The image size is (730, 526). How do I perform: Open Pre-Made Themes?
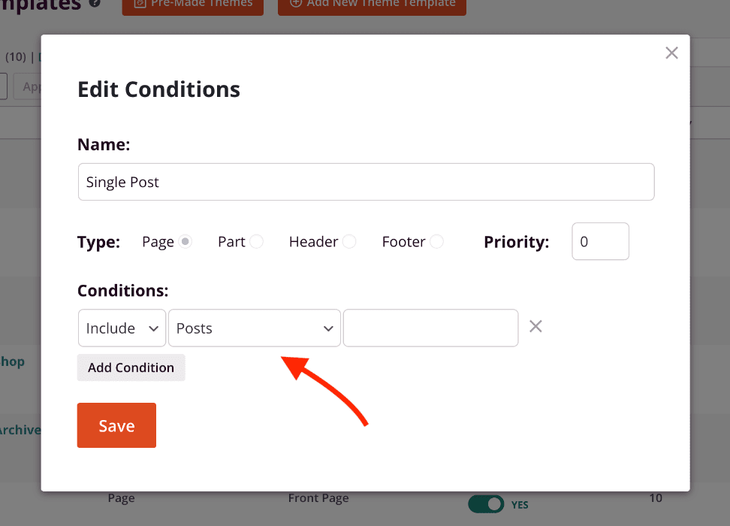click(193, 4)
